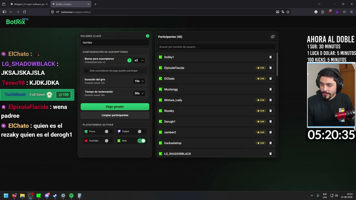Click the install app icon in address bar
This screenshot has height=200, width=356.
click(277, 12)
